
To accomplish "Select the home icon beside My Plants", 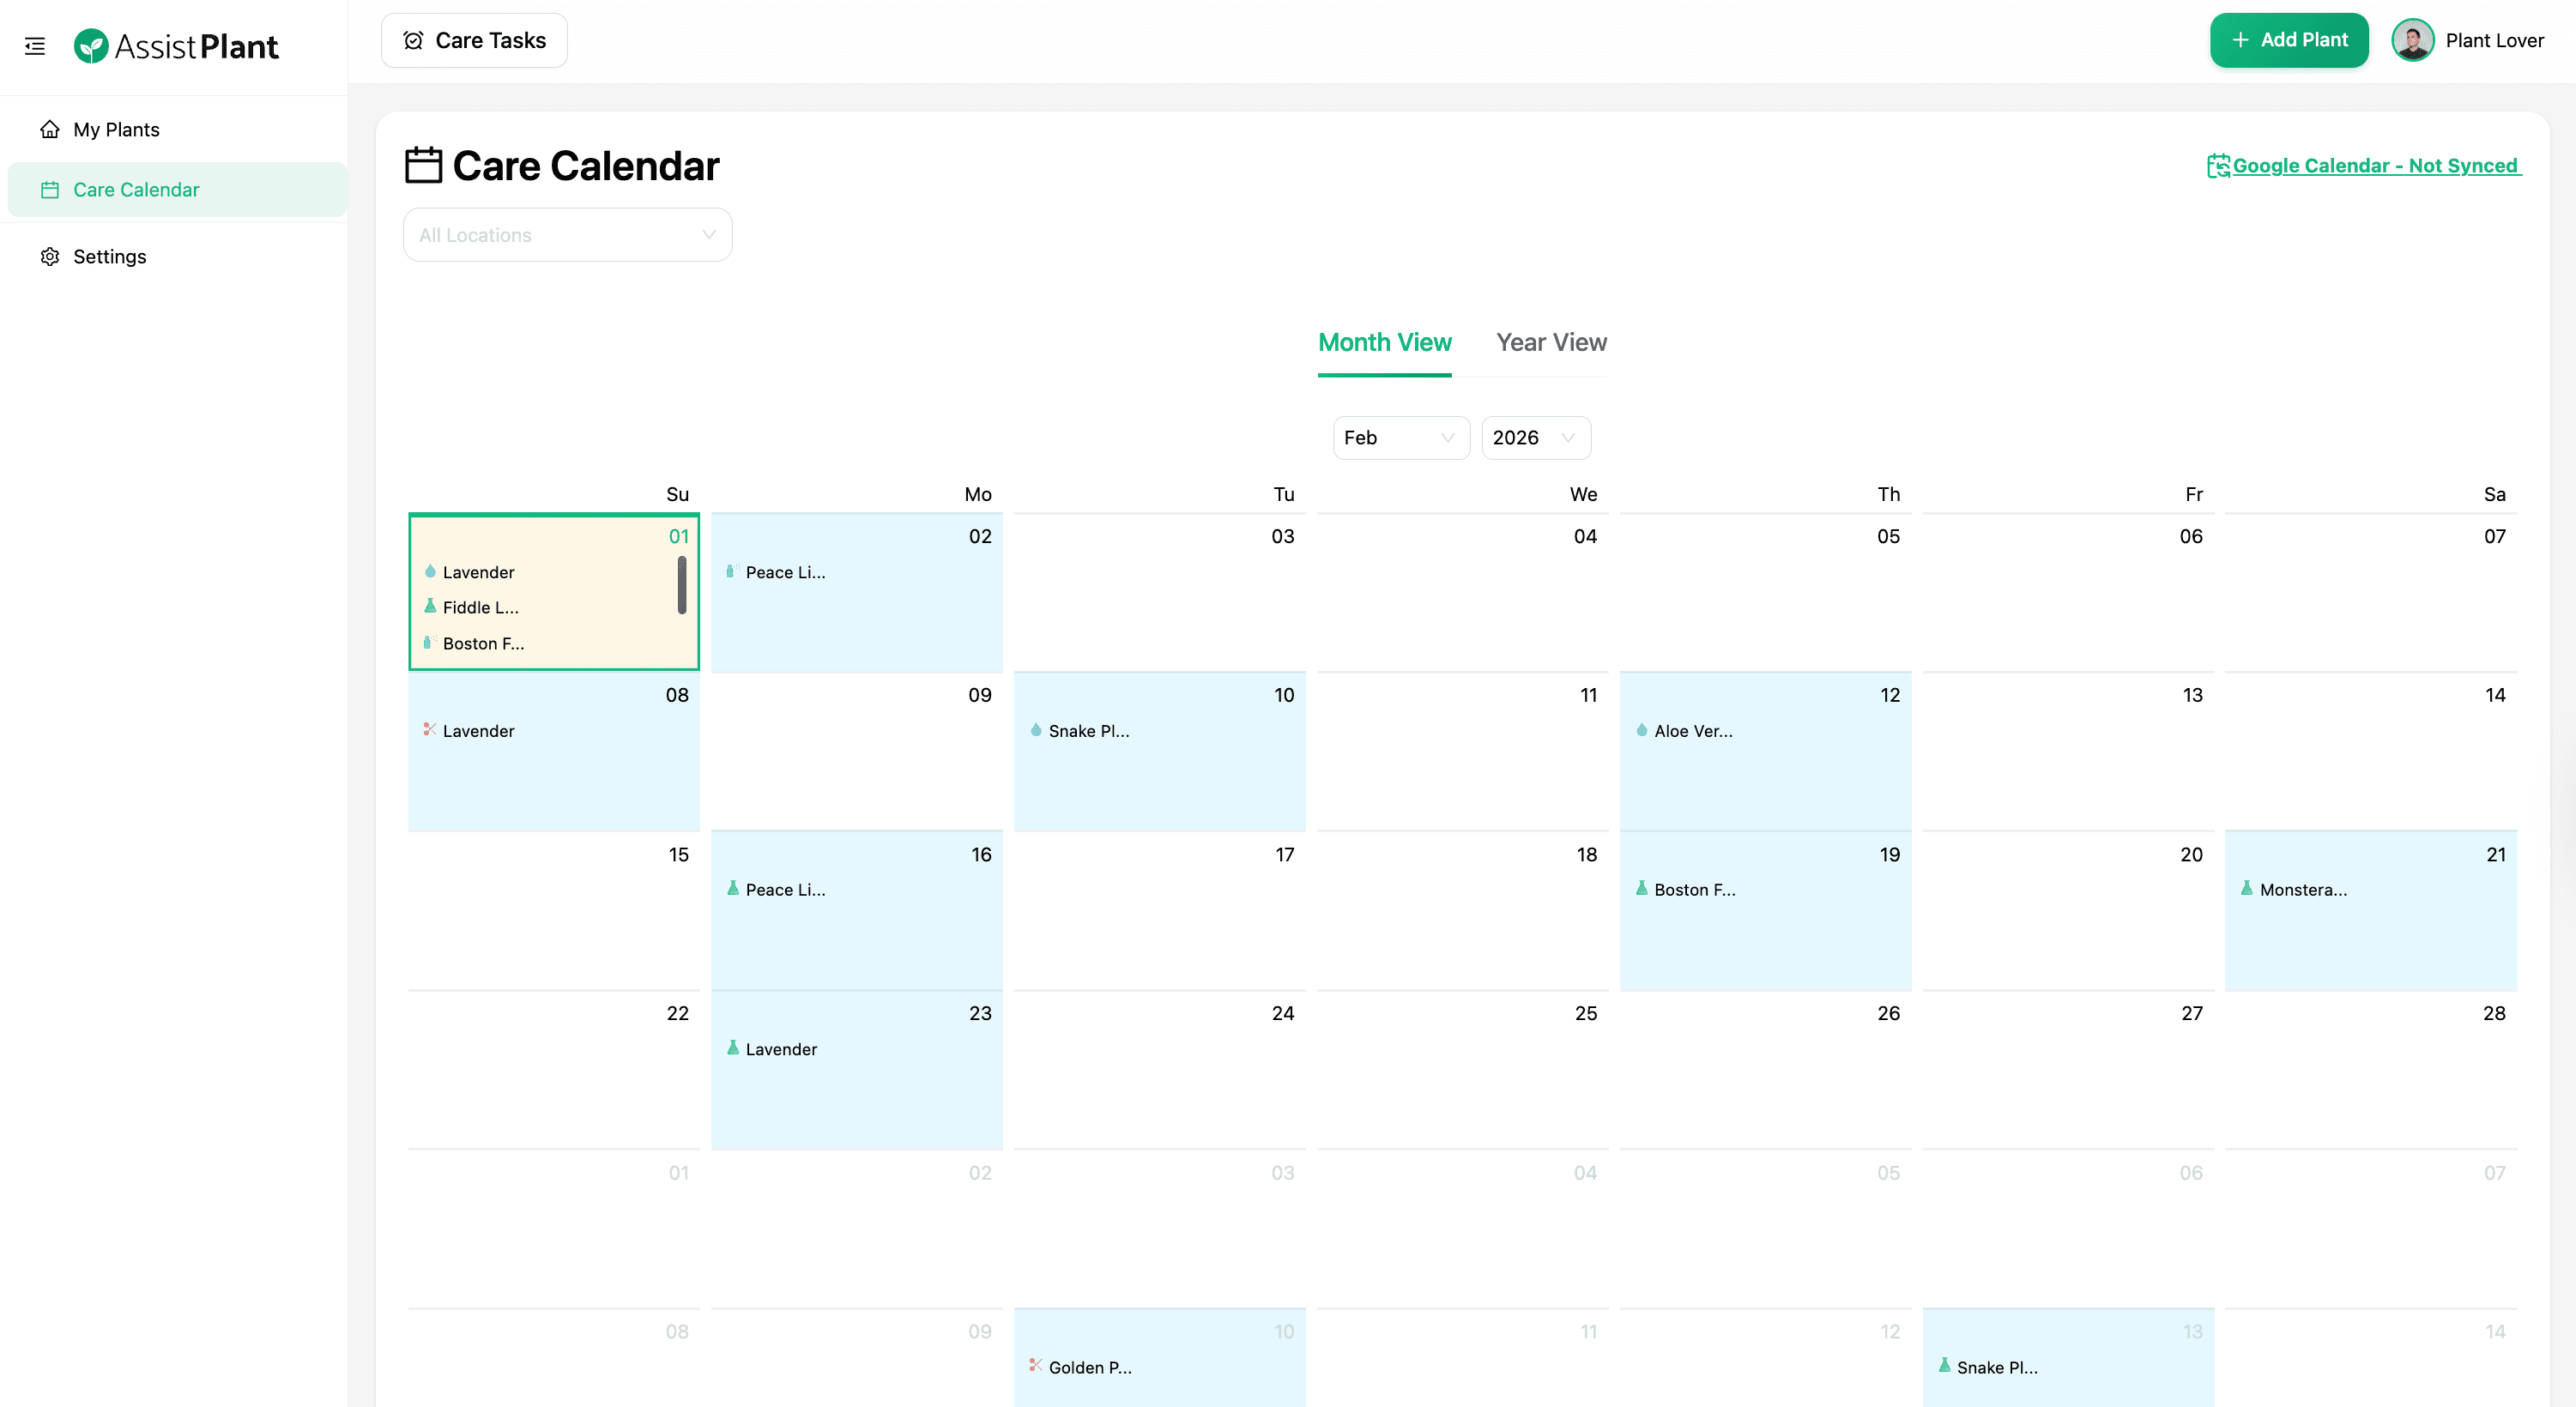I will pos(51,129).
